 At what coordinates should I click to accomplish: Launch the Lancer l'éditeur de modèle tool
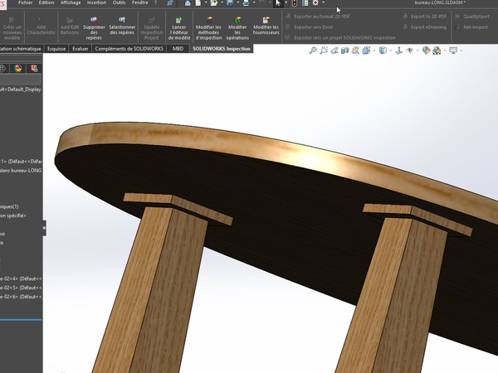click(x=179, y=26)
